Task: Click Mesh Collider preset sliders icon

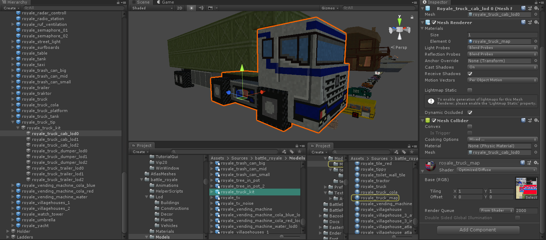Action: pos(530,120)
